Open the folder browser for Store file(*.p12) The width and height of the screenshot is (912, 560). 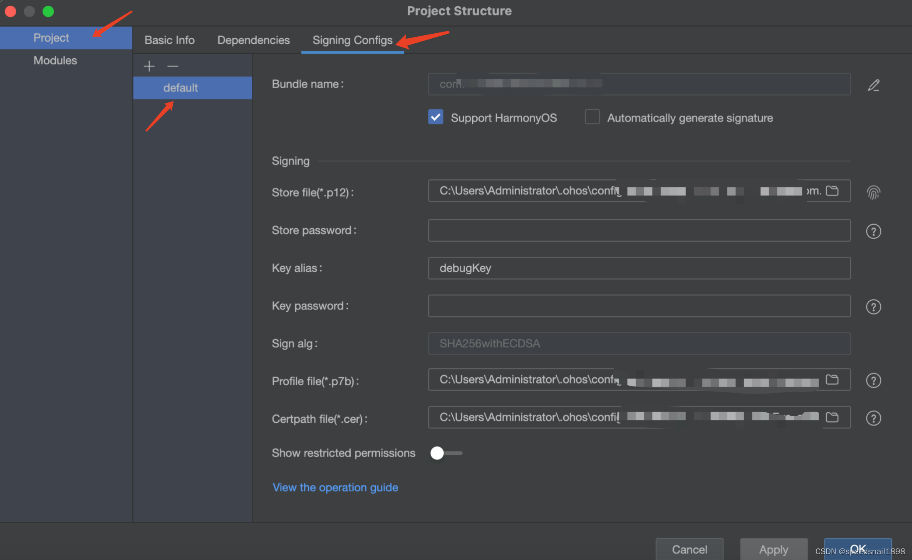point(833,191)
